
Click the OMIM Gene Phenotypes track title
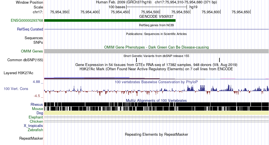coord(156,47)
